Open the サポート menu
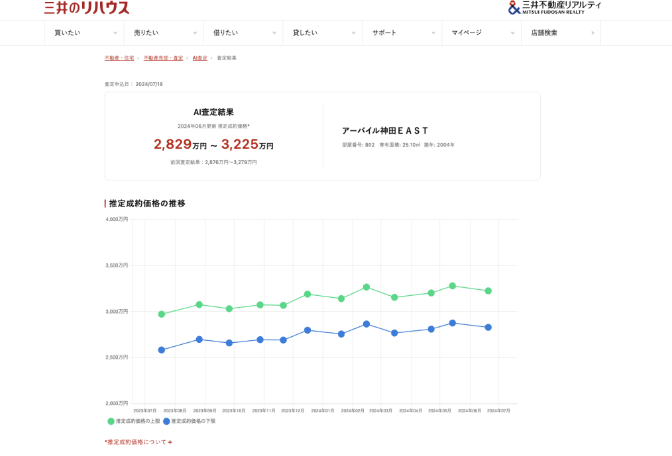Viewport: 672px width, 456px height. 402,32
